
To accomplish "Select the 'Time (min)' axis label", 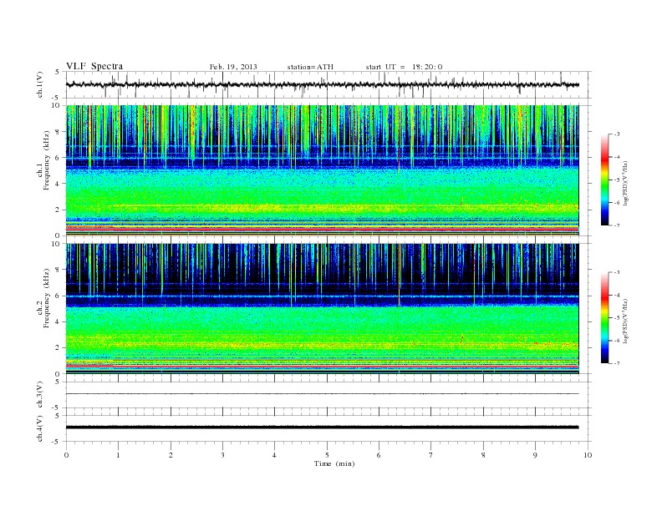I will (334, 463).
